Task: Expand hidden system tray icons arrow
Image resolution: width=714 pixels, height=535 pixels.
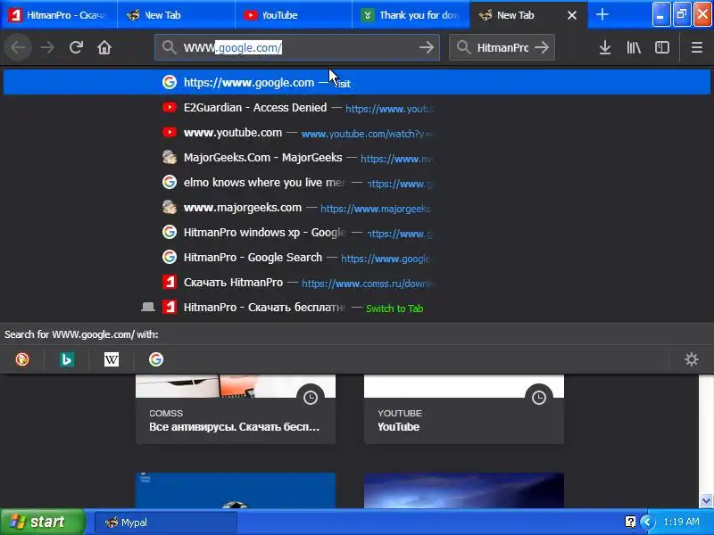Action: click(x=647, y=522)
